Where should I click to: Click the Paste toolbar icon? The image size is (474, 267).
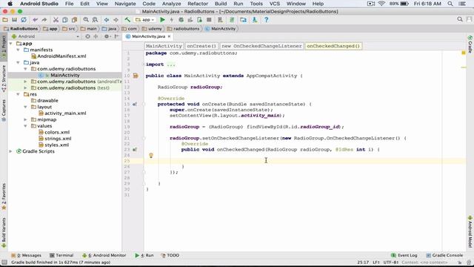[x=74, y=20]
